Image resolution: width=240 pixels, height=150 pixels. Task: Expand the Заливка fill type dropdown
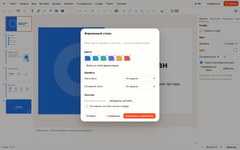point(230,43)
